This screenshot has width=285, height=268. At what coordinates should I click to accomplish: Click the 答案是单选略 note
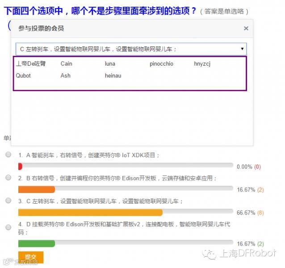tap(224, 12)
